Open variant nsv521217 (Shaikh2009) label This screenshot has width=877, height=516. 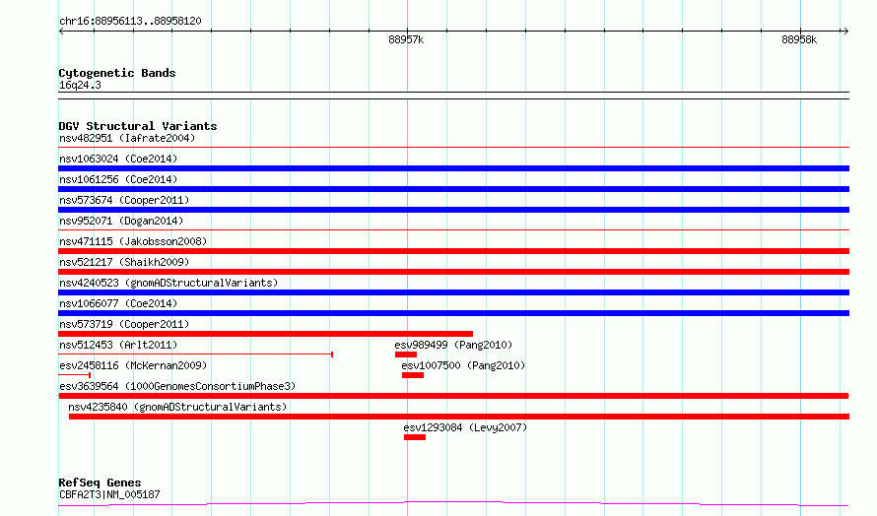(x=124, y=262)
